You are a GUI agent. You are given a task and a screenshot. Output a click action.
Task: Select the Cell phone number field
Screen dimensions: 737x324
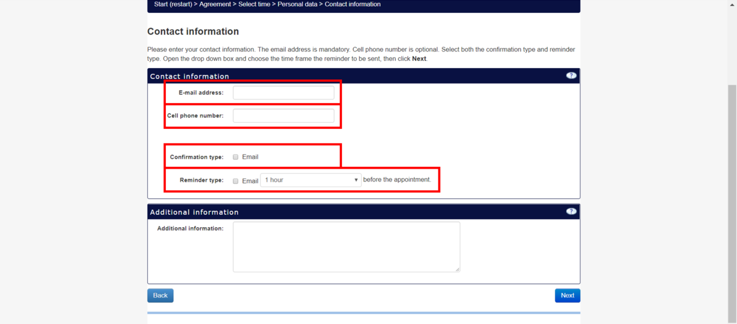tap(284, 115)
